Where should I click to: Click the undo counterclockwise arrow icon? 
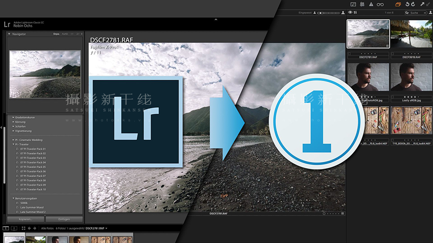point(407,4)
